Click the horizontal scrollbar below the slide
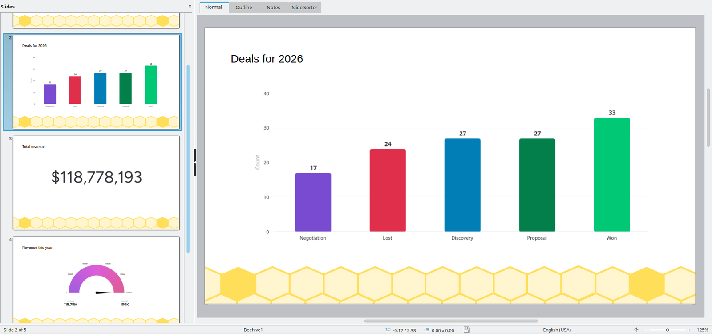 (451, 321)
